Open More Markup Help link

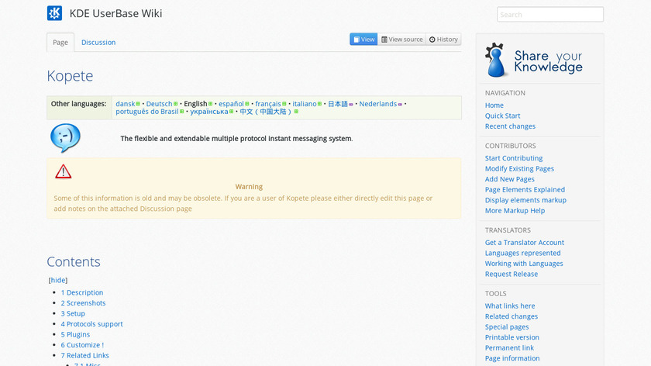(515, 211)
